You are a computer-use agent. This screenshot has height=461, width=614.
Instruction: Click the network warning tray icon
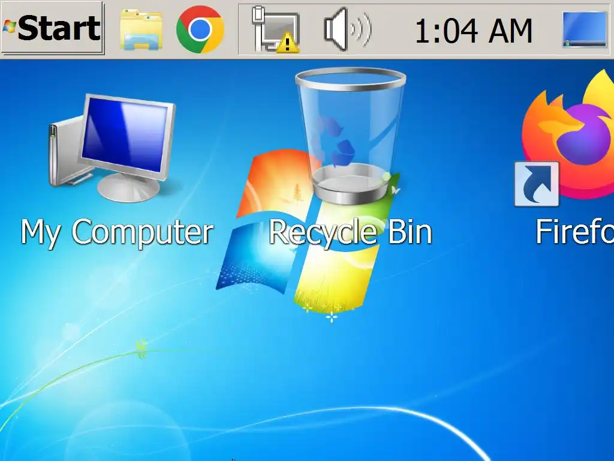[276, 30]
